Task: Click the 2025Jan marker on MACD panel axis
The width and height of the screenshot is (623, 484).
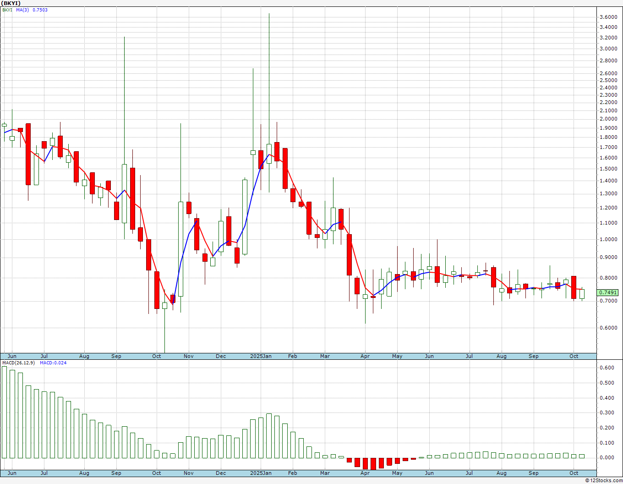Action: (x=261, y=473)
